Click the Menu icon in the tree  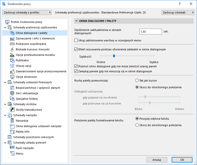point(12,154)
